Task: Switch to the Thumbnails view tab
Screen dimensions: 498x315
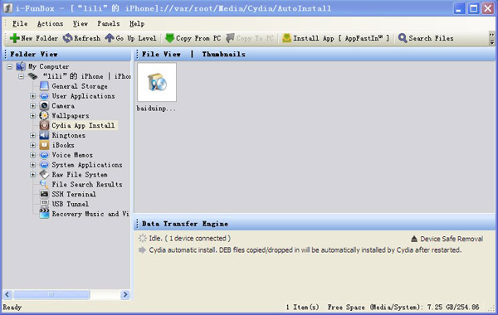Action: tap(223, 54)
